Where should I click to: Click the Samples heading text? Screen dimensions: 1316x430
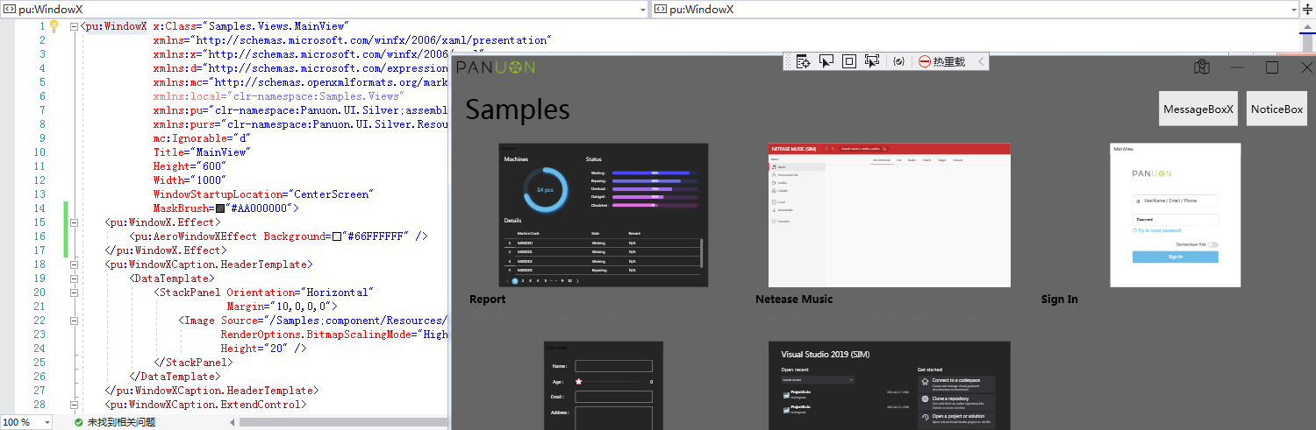coord(518,109)
